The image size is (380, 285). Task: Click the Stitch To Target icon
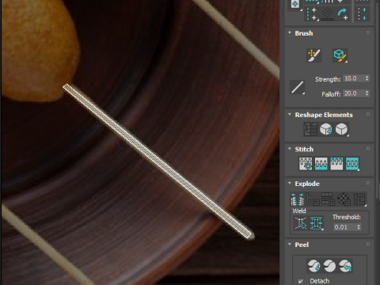[x=306, y=164]
